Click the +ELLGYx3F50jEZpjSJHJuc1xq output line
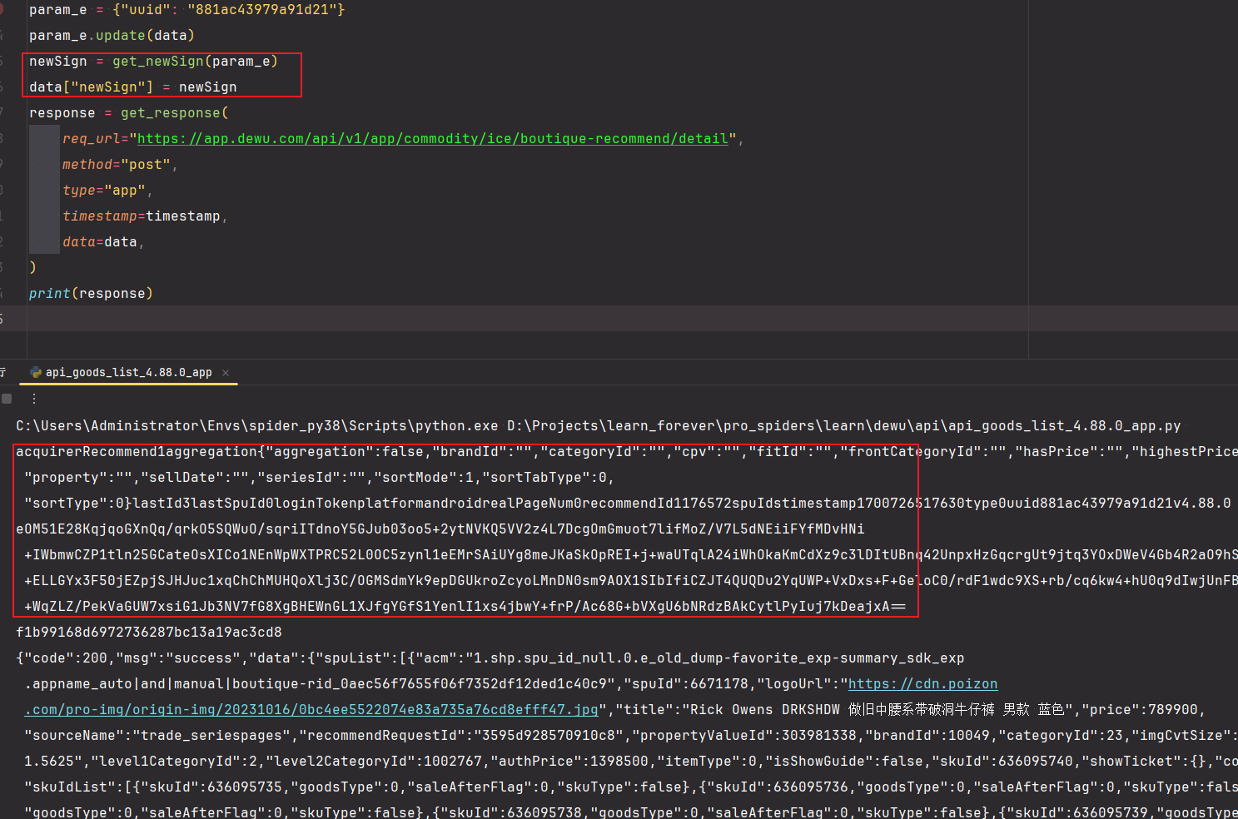 (631, 581)
